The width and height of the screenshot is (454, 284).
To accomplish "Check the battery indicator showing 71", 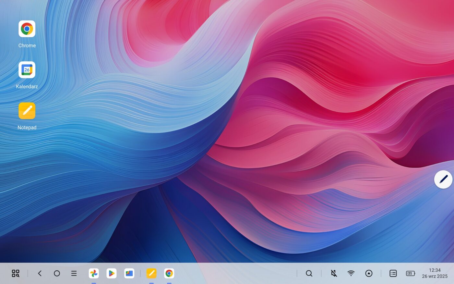I will click(411, 273).
